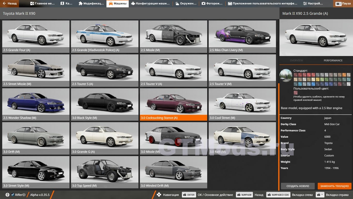Image resolution: width=353 pixels, height=199 pixels.
Task: Select the 2.5 Tourer V (A) car
Action: point(173,70)
